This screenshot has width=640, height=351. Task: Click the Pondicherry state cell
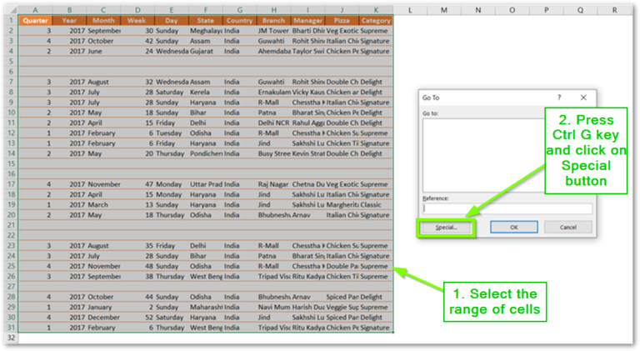205,153
